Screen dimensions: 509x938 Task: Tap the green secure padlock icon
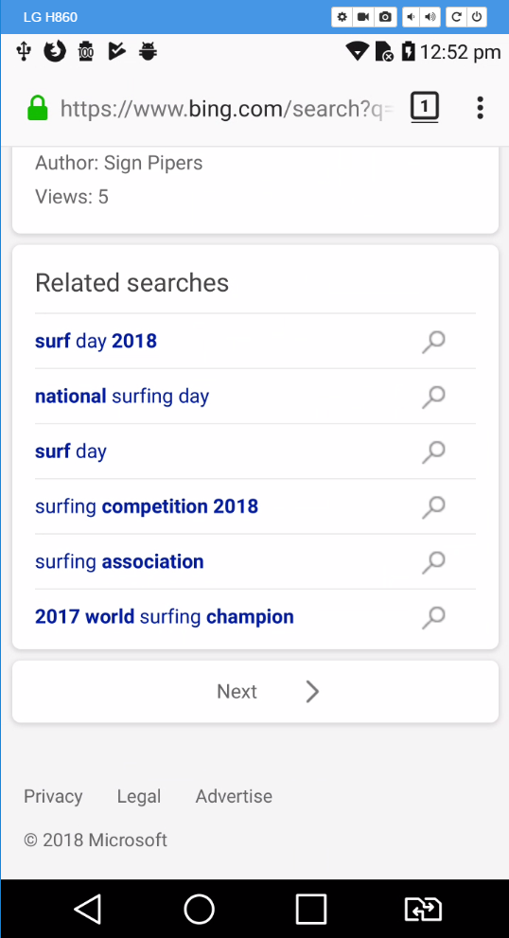38,108
